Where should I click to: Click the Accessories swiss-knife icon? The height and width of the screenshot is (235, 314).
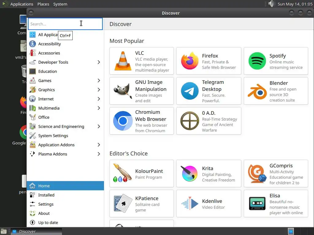pyautogui.click(x=33, y=53)
